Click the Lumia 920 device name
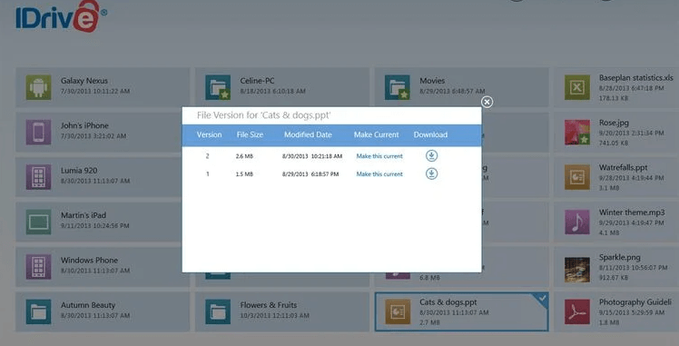Screen dimensions: 679x346 [x=79, y=171]
